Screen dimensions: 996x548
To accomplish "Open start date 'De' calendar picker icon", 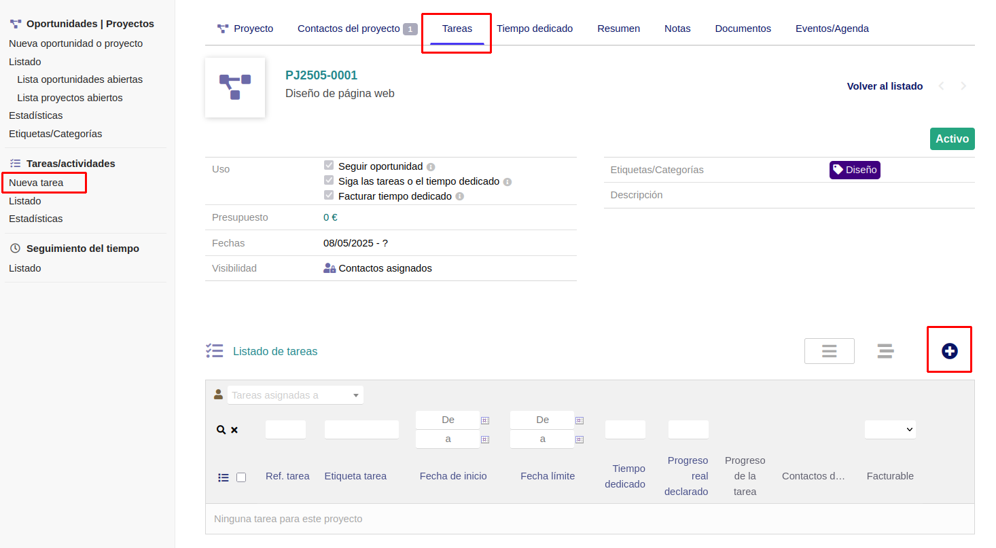I will click(x=485, y=420).
